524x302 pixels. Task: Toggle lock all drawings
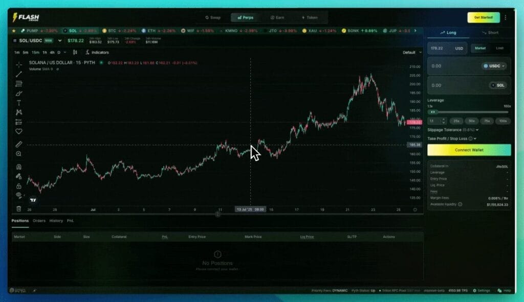19,186
